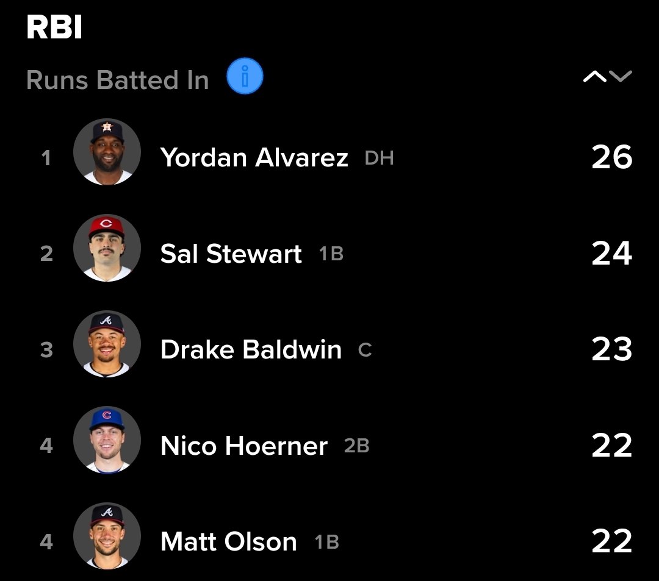Tap Drake Baldwin's headshot photo
Screen dimensions: 659x581
[x=107, y=344]
